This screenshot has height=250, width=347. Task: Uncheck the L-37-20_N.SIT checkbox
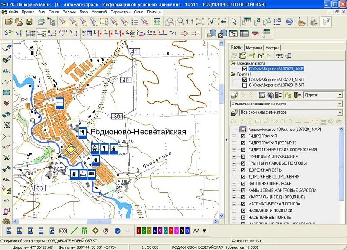(245, 80)
